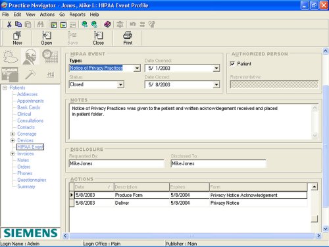Sort actions by the Date column header
The width and height of the screenshot is (329, 247).
tap(94, 187)
